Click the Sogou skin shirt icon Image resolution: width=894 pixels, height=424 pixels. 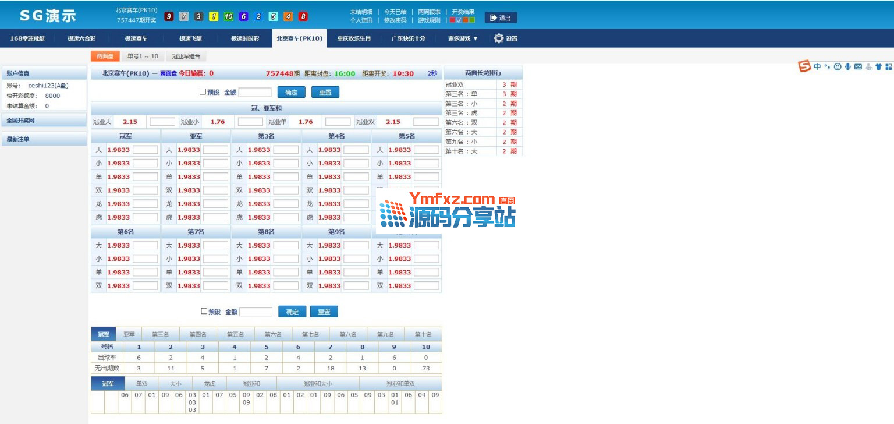(x=878, y=67)
